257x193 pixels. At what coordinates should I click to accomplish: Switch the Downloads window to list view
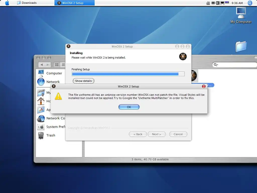point(63,65)
